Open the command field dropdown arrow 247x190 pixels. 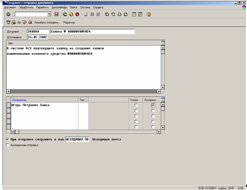click(x=49, y=14)
